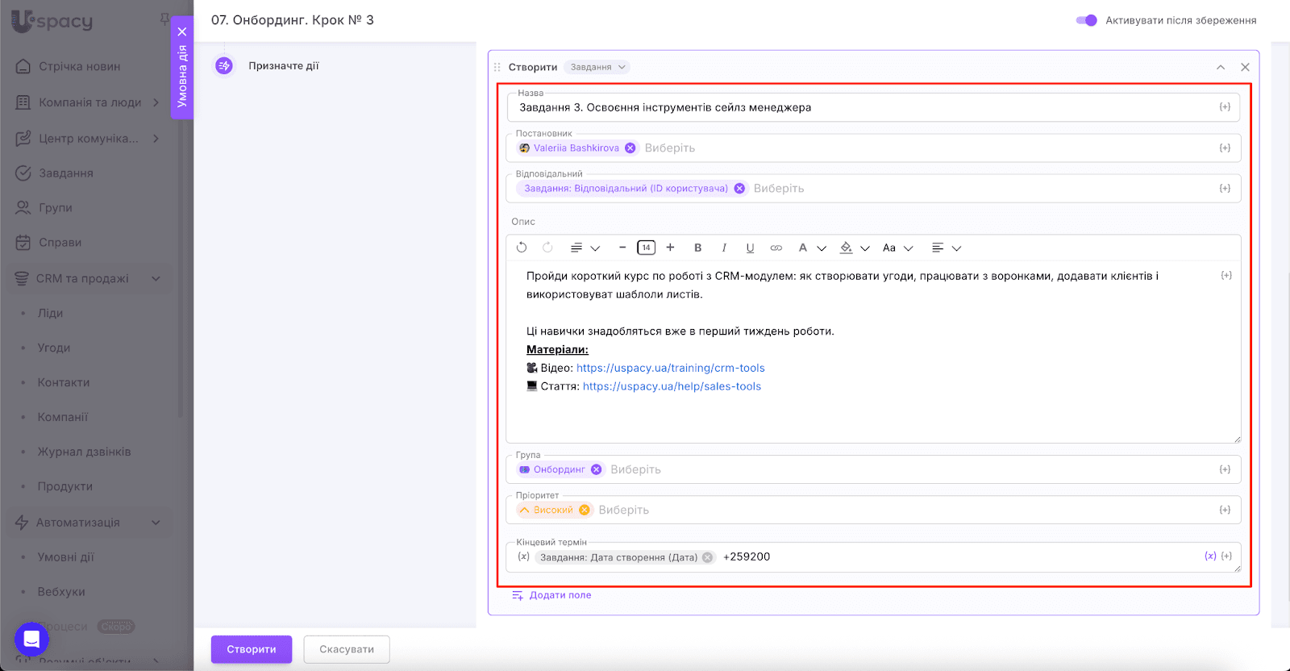The height and width of the screenshot is (671, 1290).
Task: Open Ліди in the CRM menu
Action: coord(50,313)
